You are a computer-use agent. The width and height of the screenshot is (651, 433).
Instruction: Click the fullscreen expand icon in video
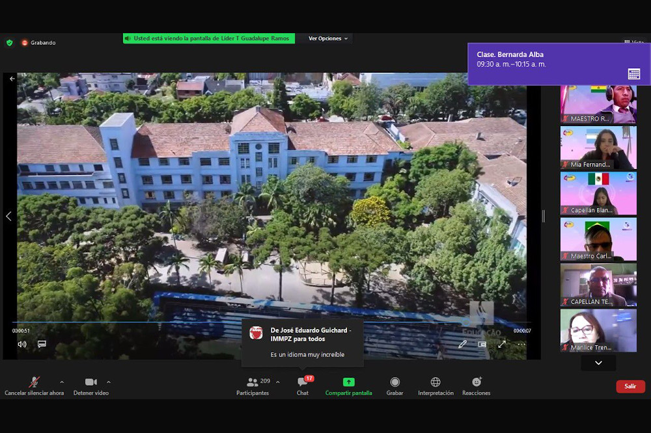502,344
